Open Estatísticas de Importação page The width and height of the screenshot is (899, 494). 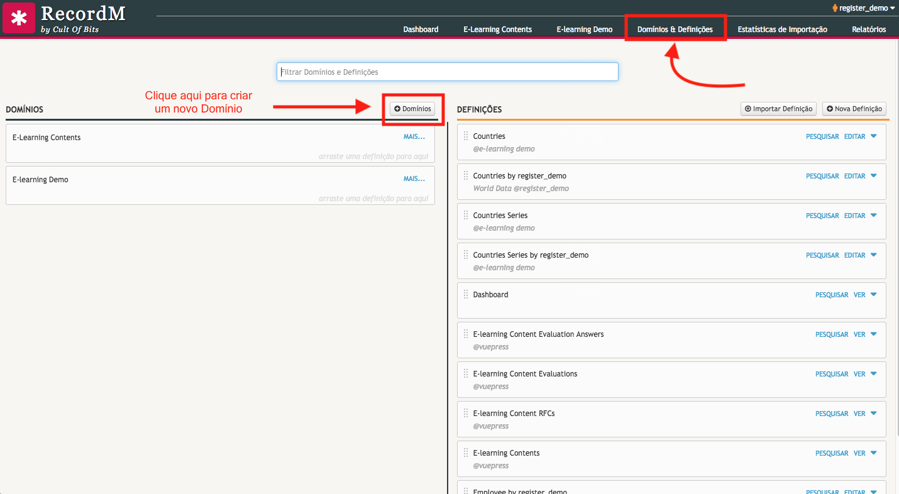tap(782, 30)
